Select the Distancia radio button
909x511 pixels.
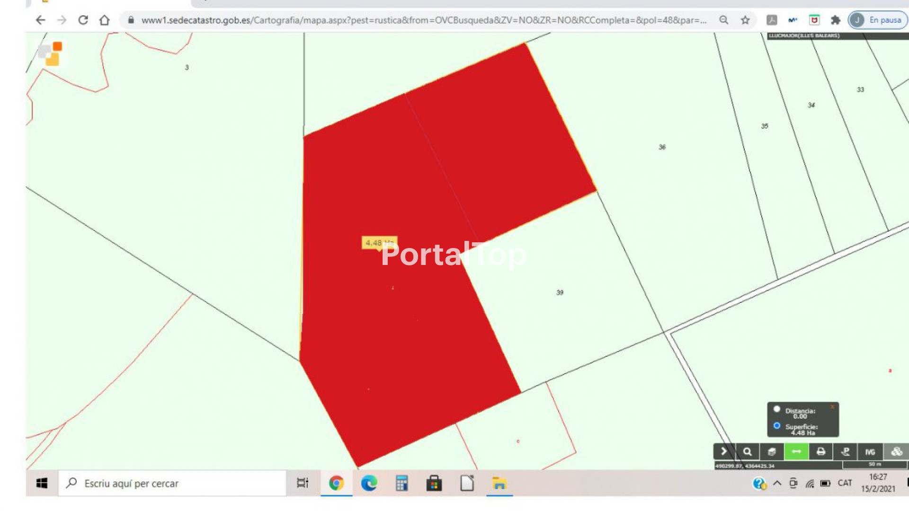coord(777,409)
